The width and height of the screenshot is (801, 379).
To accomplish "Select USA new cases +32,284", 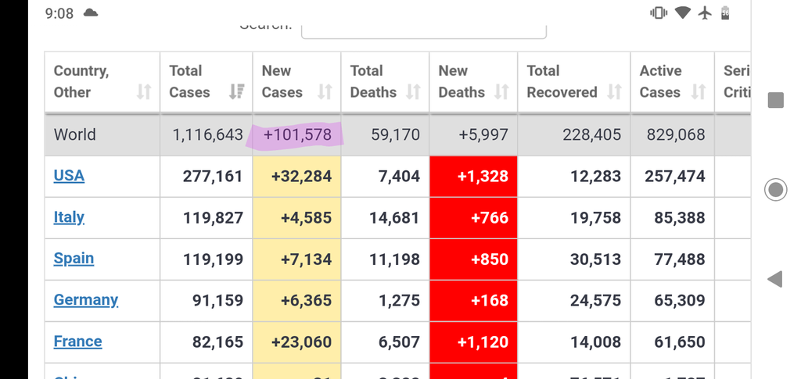I will coord(301,177).
